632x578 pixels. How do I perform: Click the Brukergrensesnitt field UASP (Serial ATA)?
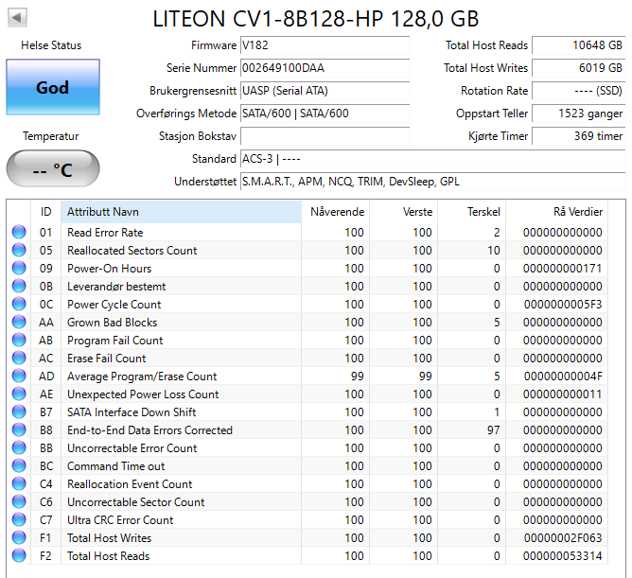coord(325,91)
